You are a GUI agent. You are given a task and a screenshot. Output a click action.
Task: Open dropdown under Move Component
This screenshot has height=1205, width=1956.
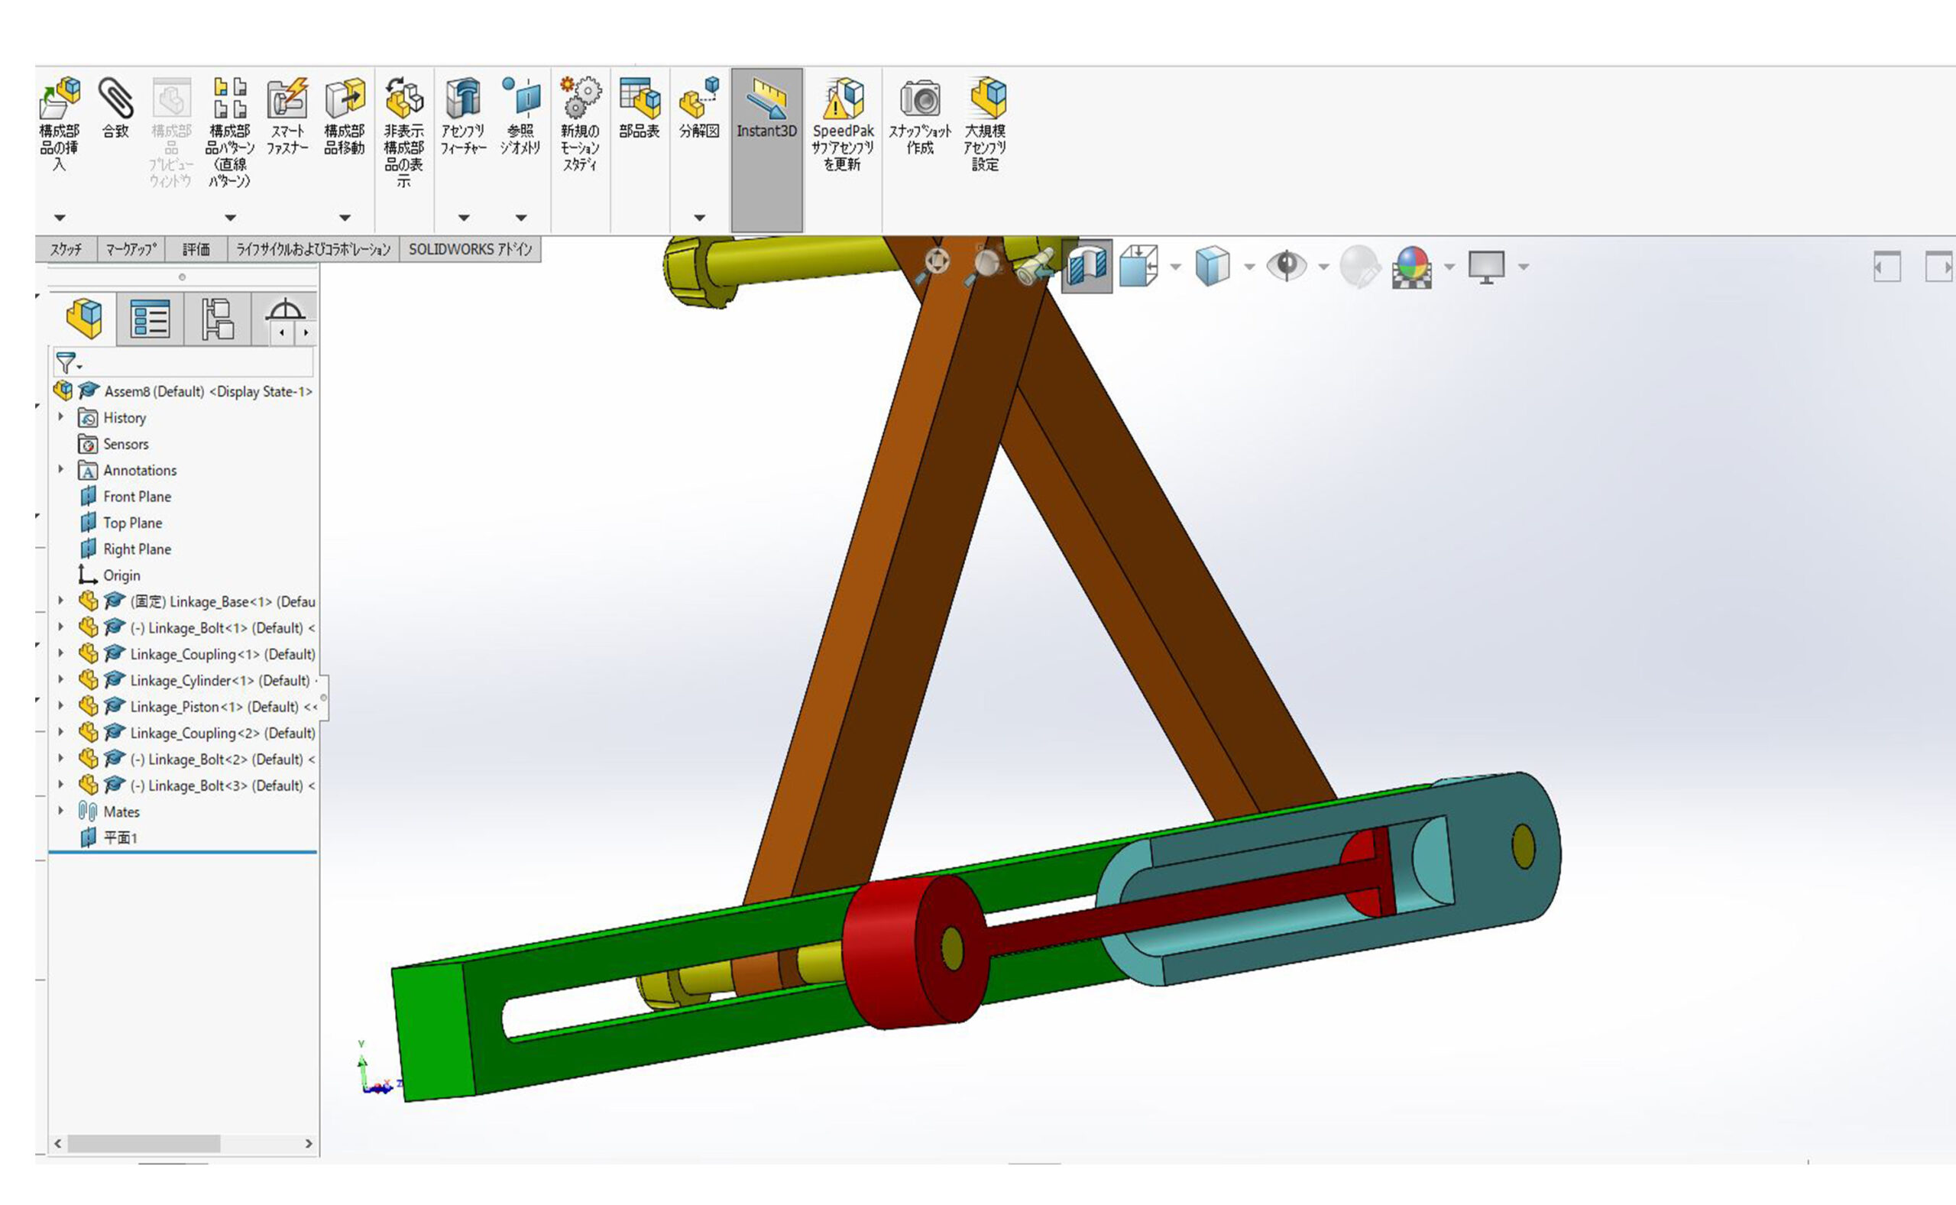click(345, 218)
